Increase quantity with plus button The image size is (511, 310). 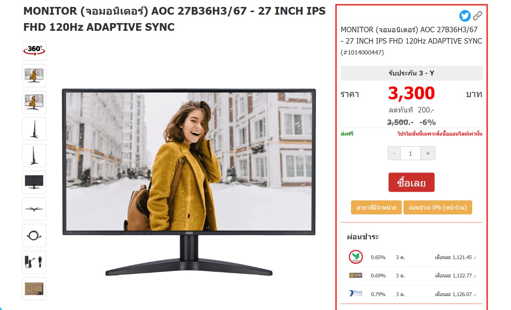click(428, 154)
